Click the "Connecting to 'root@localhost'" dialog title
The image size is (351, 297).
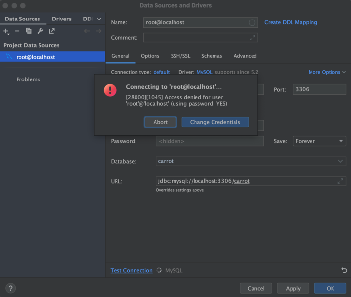(174, 87)
